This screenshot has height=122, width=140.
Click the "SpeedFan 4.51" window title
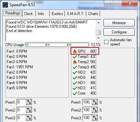(x=22, y=5)
